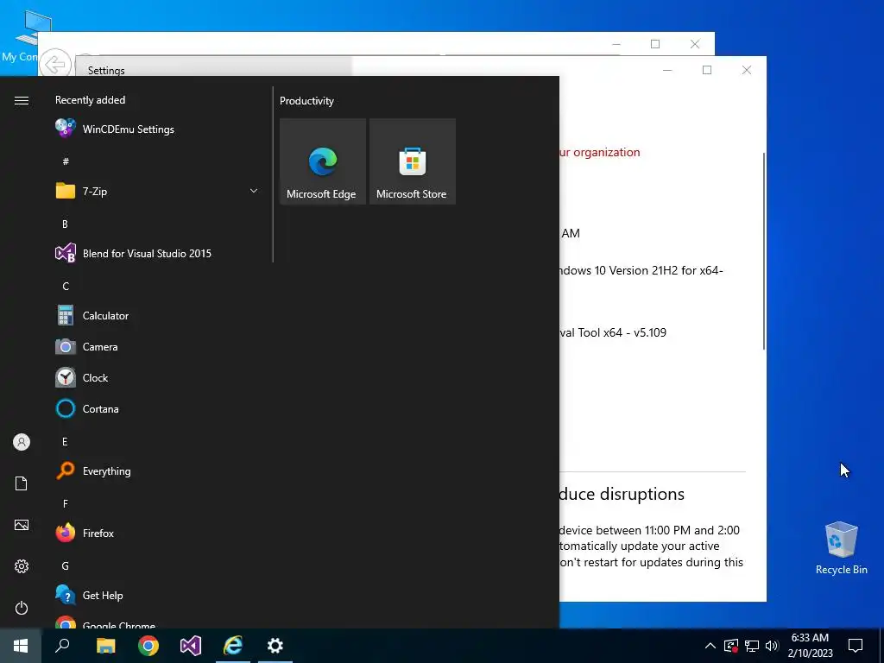Open Visual Studio from the taskbar

click(191, 646)
